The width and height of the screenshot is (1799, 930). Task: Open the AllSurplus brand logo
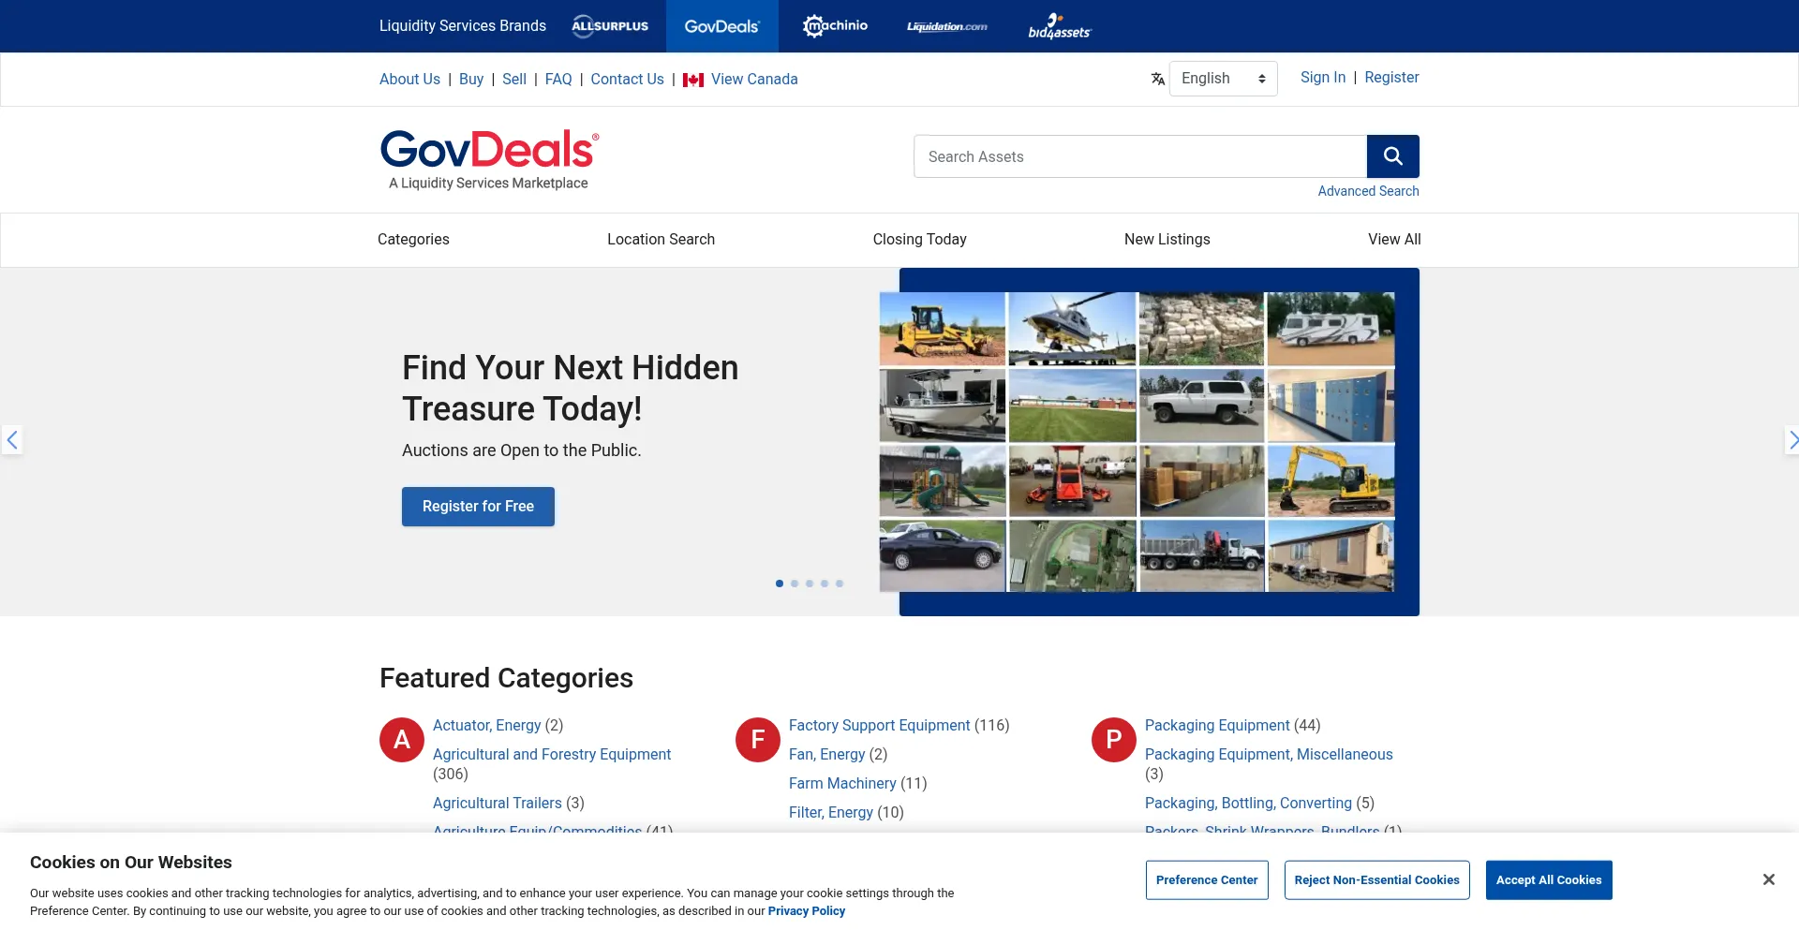pos(610,26)
